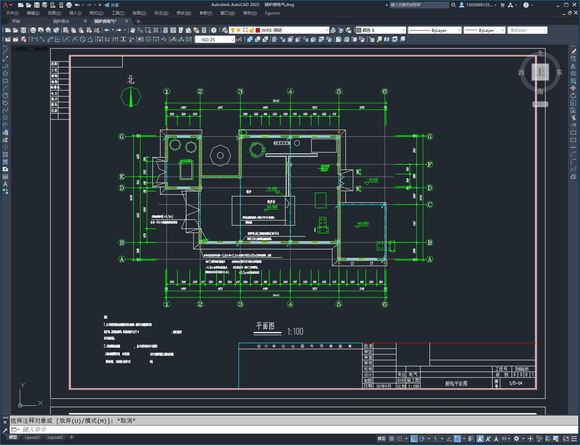580x445 pixels.
Task: Toggle annotation objects visibility in status bar
Action: coord(480,438)
